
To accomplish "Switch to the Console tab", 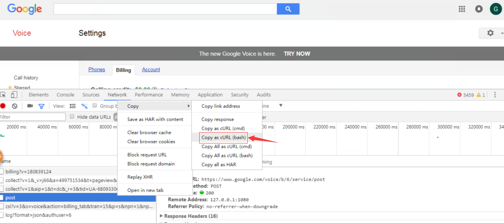I will pyautogui.click(x=65, y=95).
